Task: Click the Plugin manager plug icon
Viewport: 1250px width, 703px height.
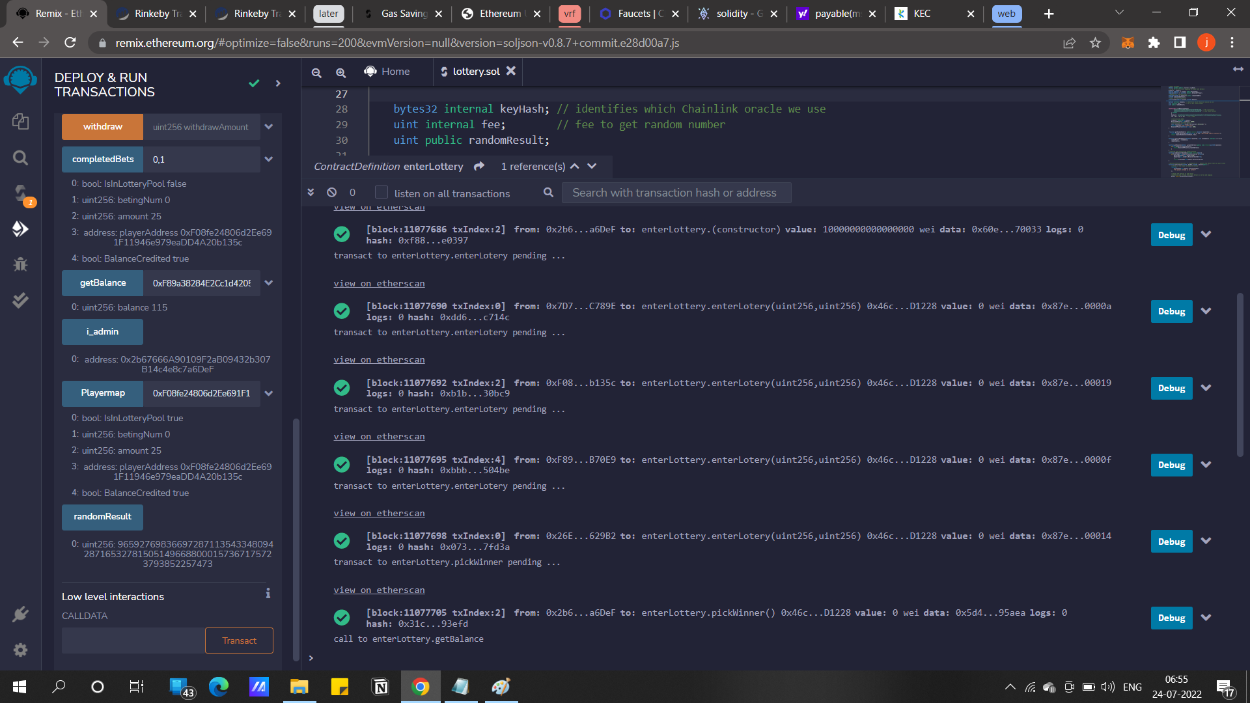Action: 20,614
